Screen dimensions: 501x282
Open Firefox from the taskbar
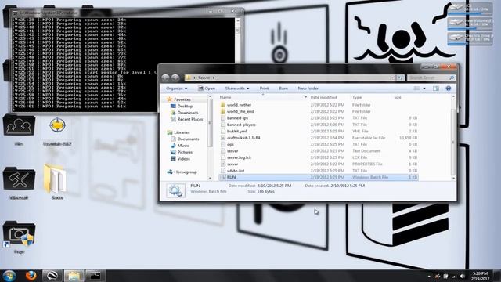click(x=31, y=275)
